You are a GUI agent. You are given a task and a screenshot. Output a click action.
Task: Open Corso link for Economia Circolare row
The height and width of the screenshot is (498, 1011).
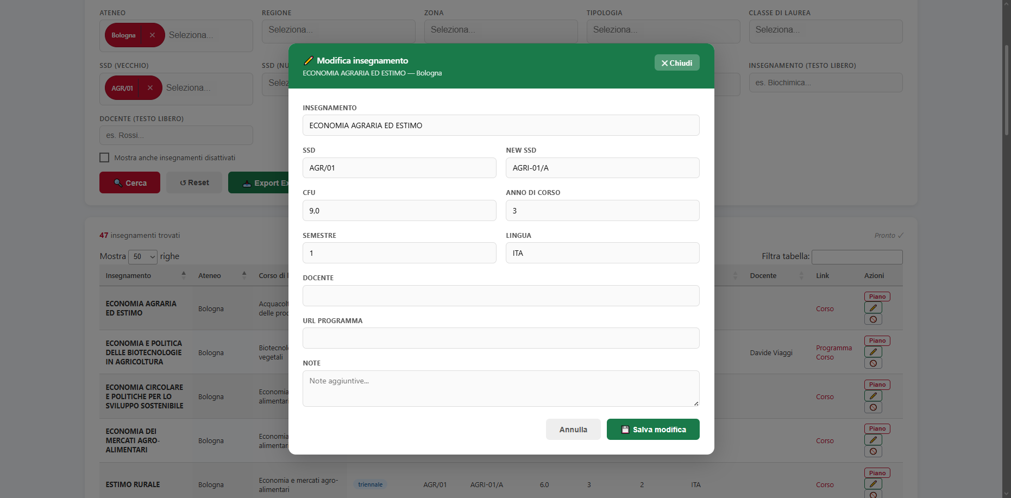[825, 397]
